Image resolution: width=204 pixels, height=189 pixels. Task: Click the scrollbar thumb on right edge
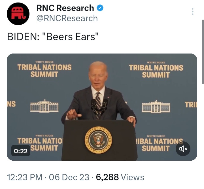(203, 52)
